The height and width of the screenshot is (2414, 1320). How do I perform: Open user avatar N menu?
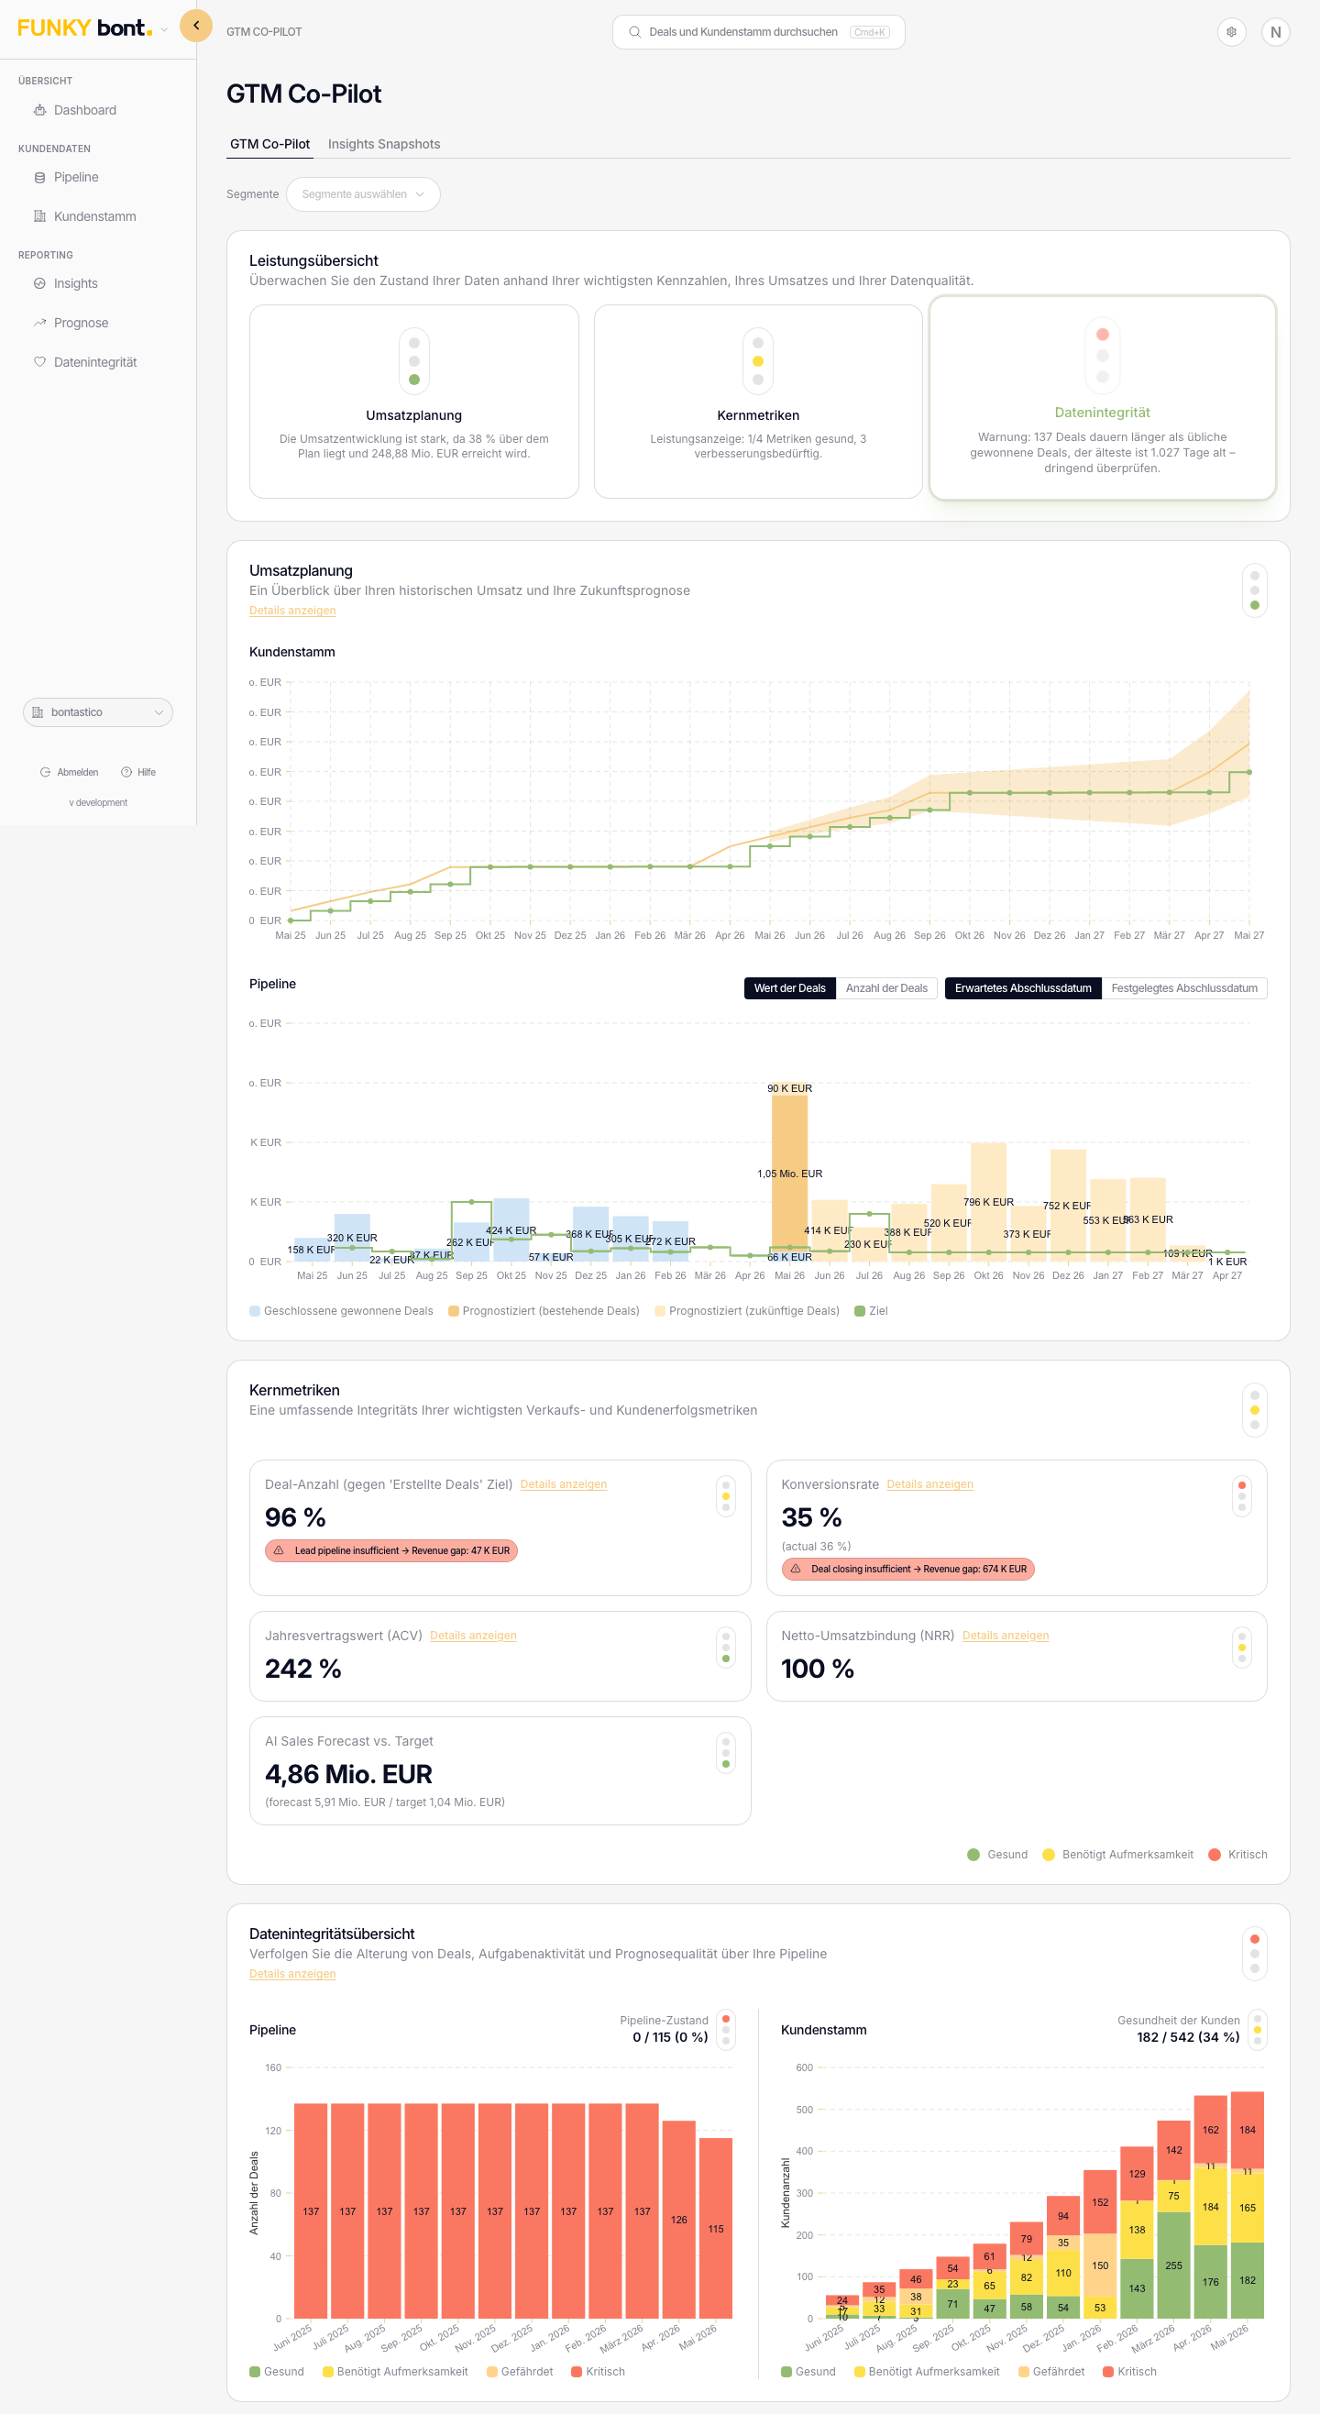pos(1275,32)
